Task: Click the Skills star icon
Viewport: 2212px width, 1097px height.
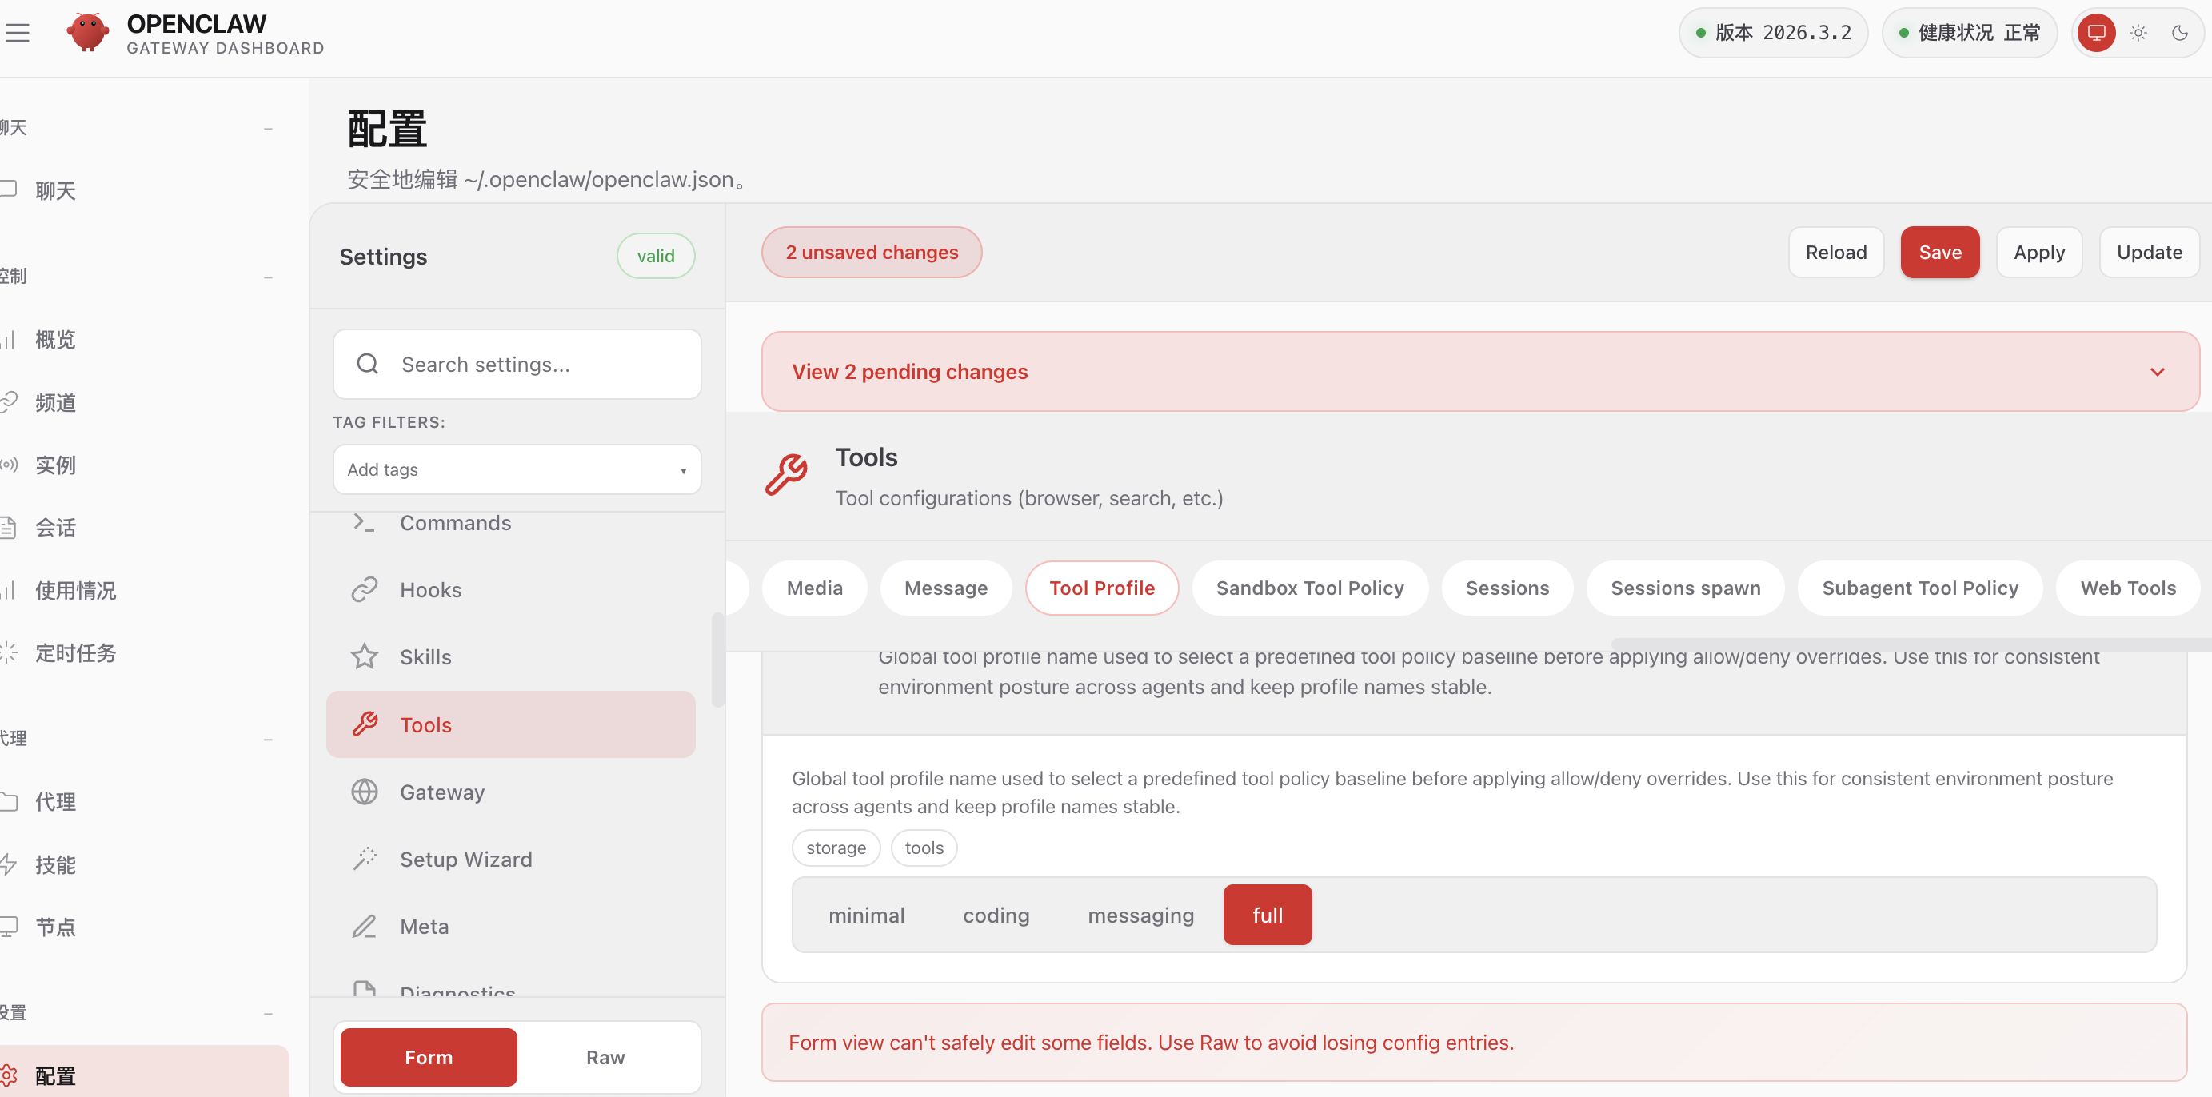Action: (364, 656)
